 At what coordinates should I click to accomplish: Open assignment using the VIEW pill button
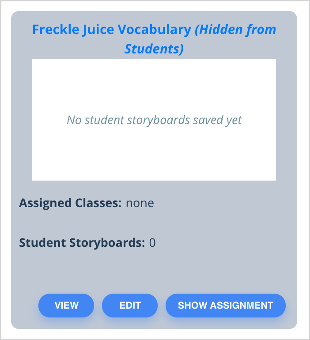66,306
